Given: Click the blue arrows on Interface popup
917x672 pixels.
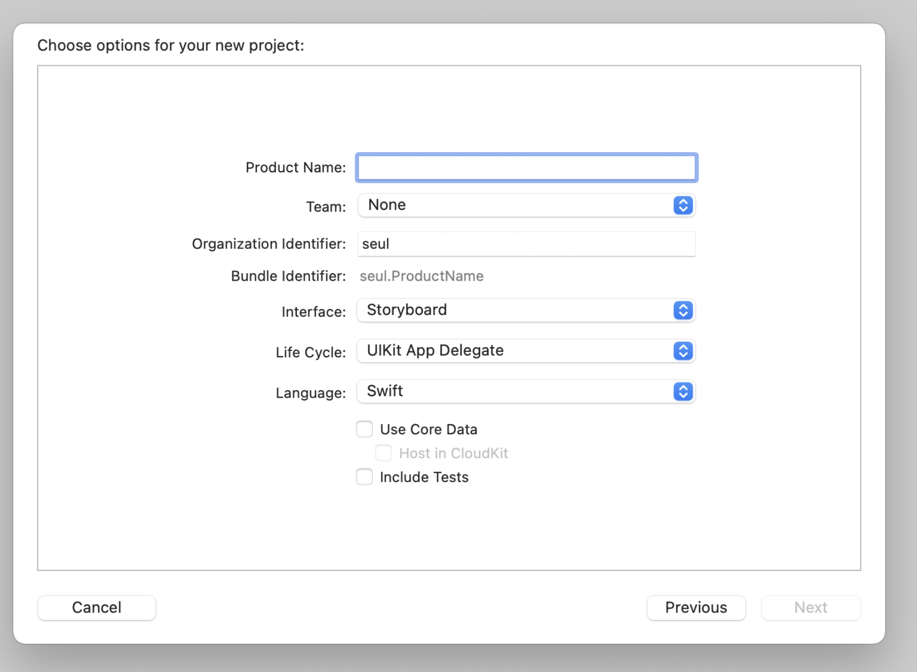Looking at the screenshot, I should [683, 310].
